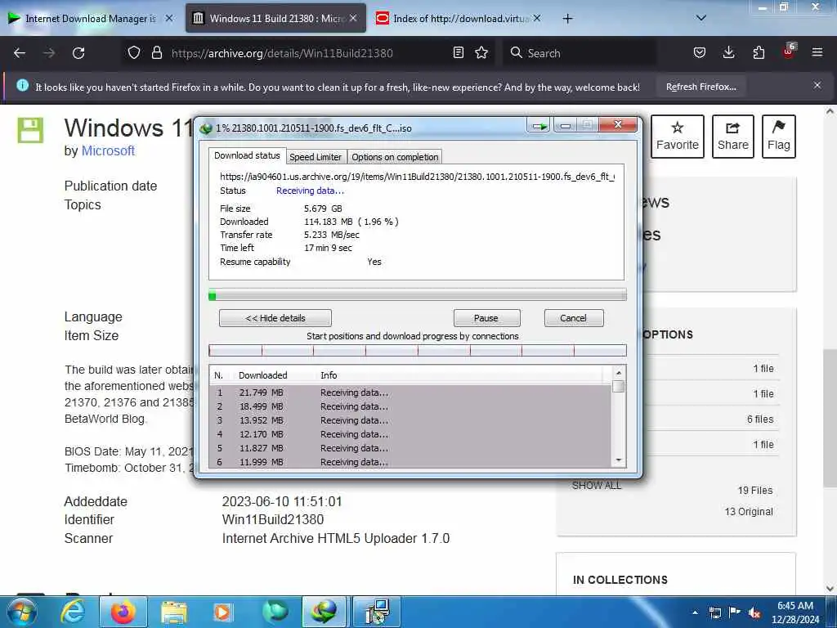Select connection row 5 with 11.827 MB

[410, 448]
